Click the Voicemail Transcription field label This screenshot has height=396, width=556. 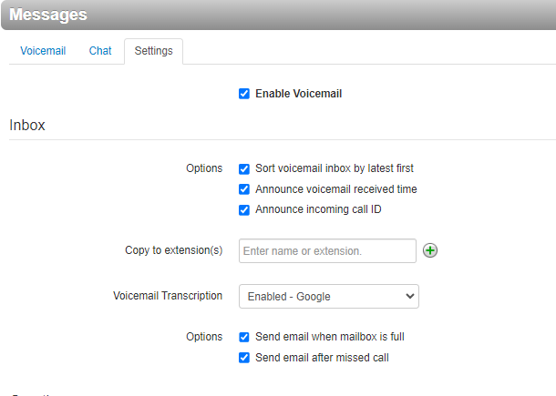click(168, 296)
